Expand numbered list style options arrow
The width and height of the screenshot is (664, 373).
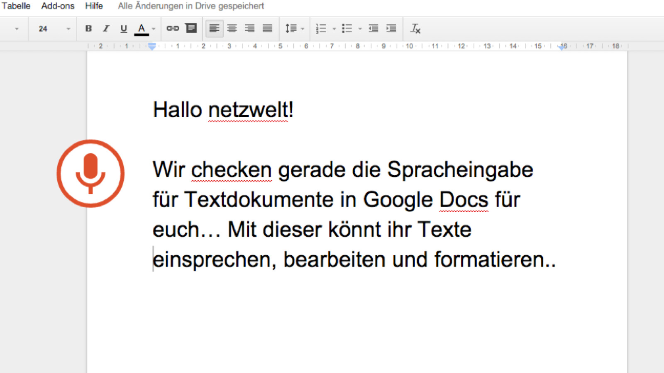coord(334,29)
